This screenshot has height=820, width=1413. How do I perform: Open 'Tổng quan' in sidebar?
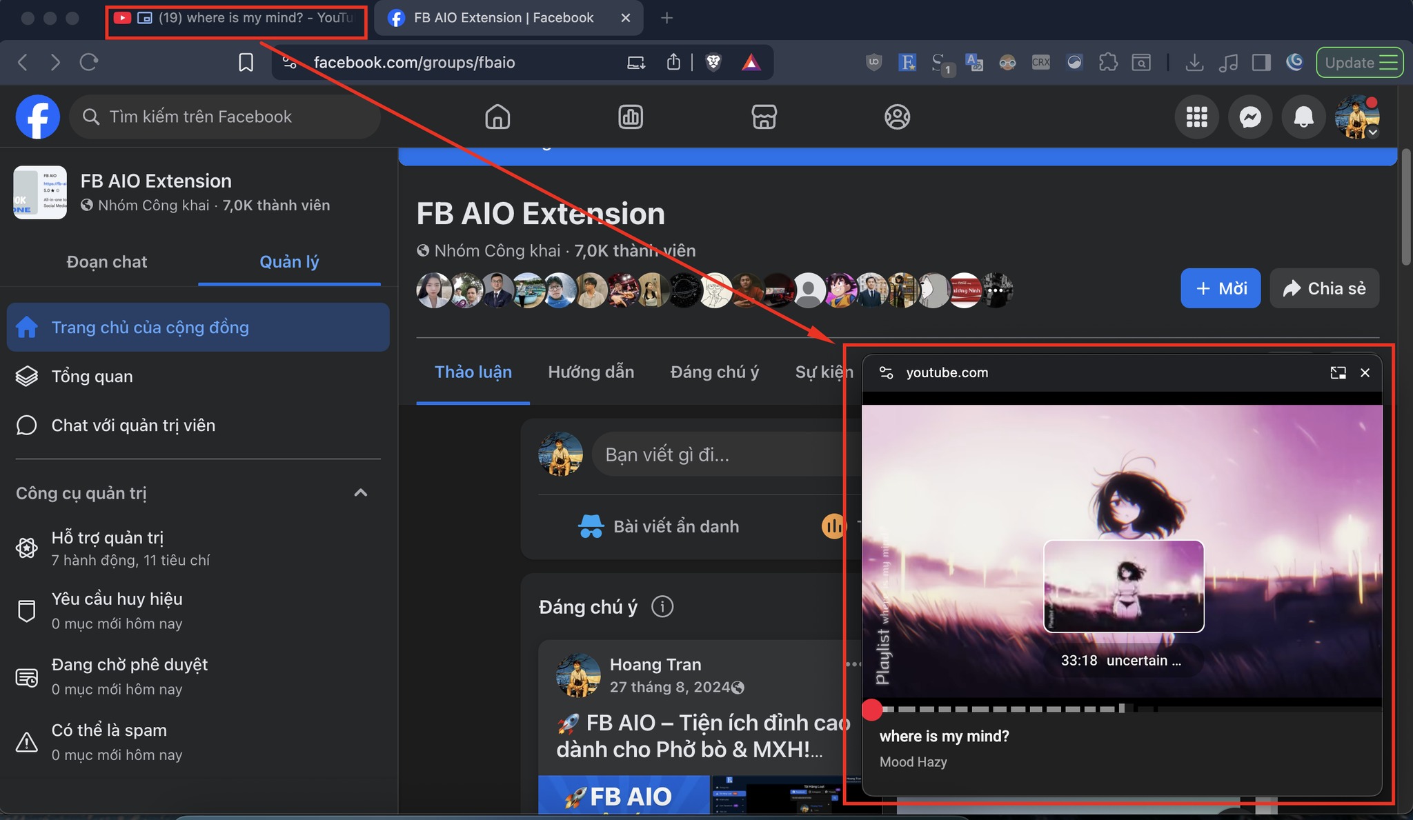click(198, 376)
